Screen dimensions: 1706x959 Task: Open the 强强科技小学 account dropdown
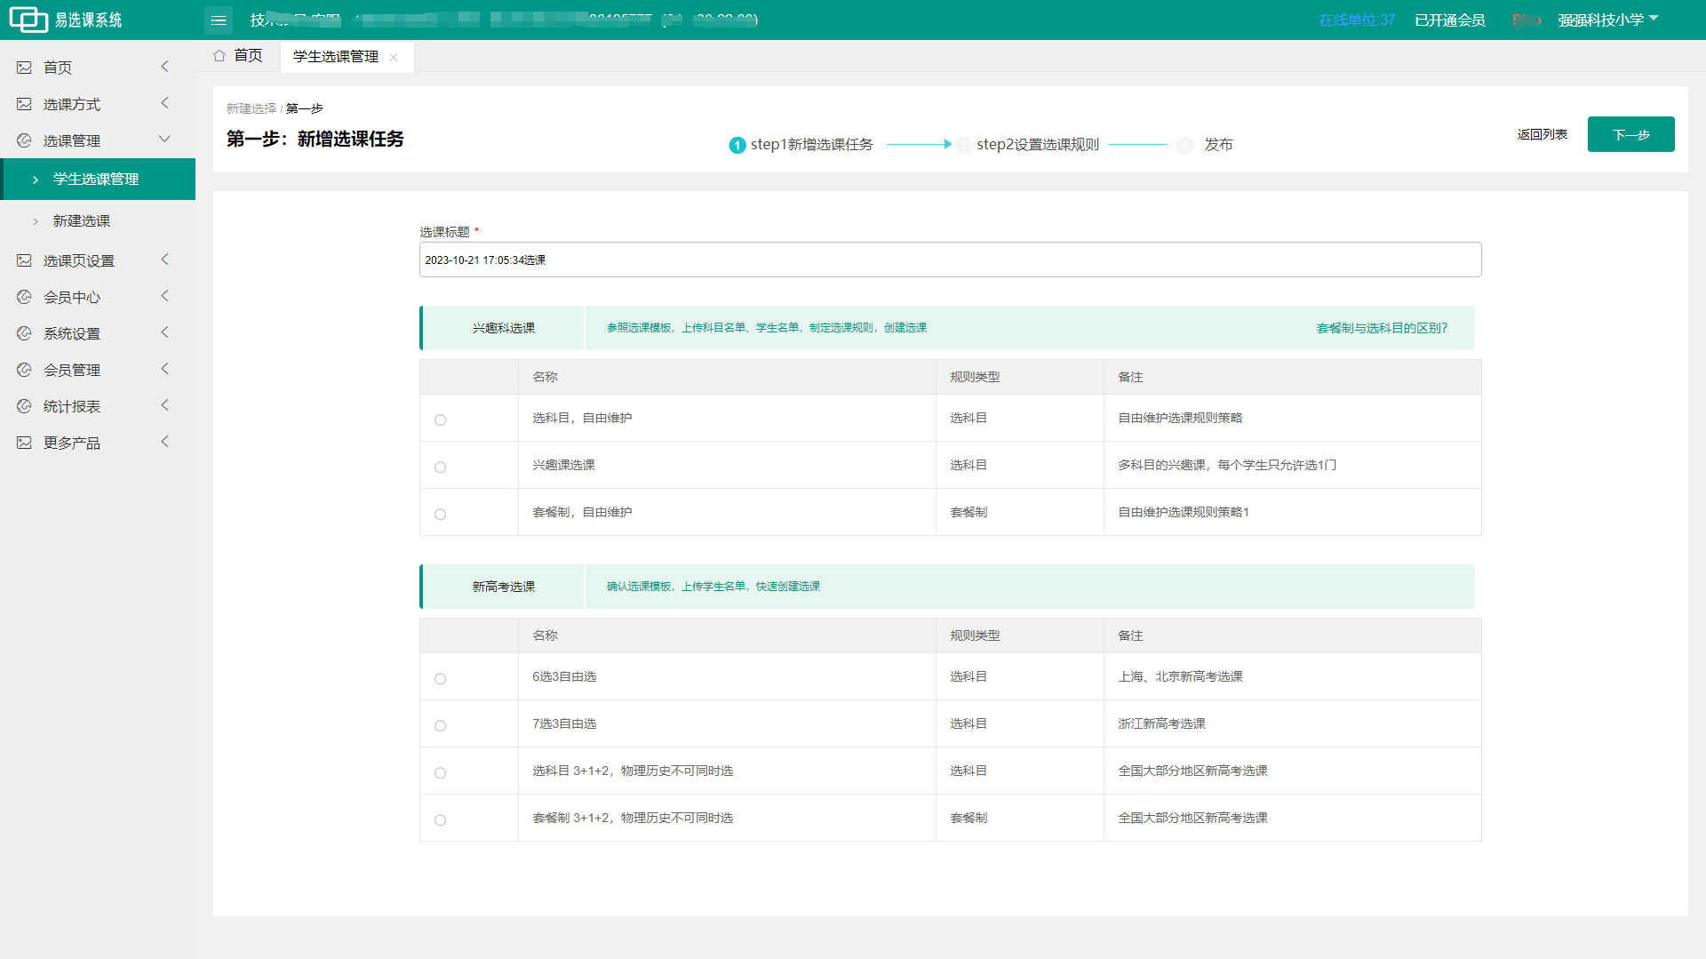pos(1607,20)
